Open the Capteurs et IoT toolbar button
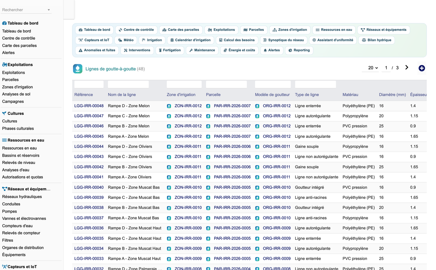 click(x=94, y=40)
